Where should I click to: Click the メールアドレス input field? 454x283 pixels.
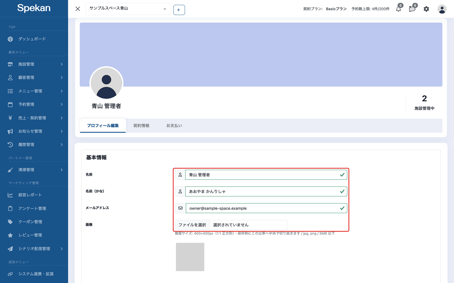(x=266, y=208)
